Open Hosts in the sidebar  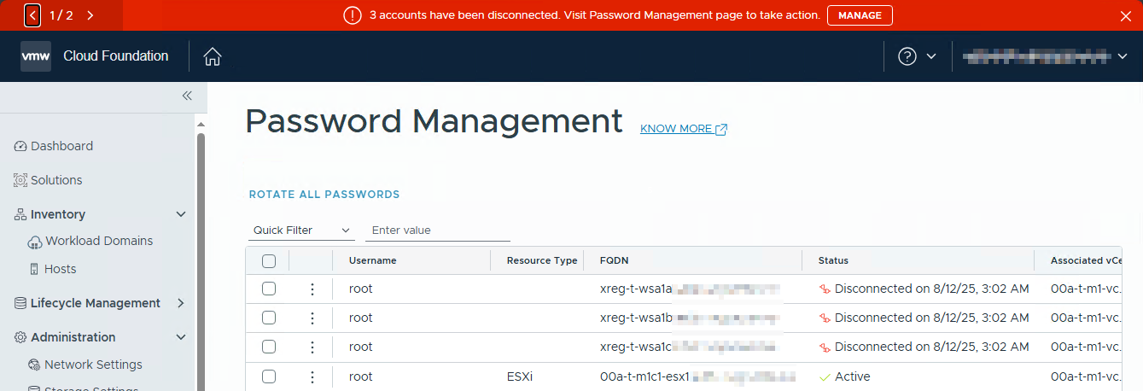(60, 269)
